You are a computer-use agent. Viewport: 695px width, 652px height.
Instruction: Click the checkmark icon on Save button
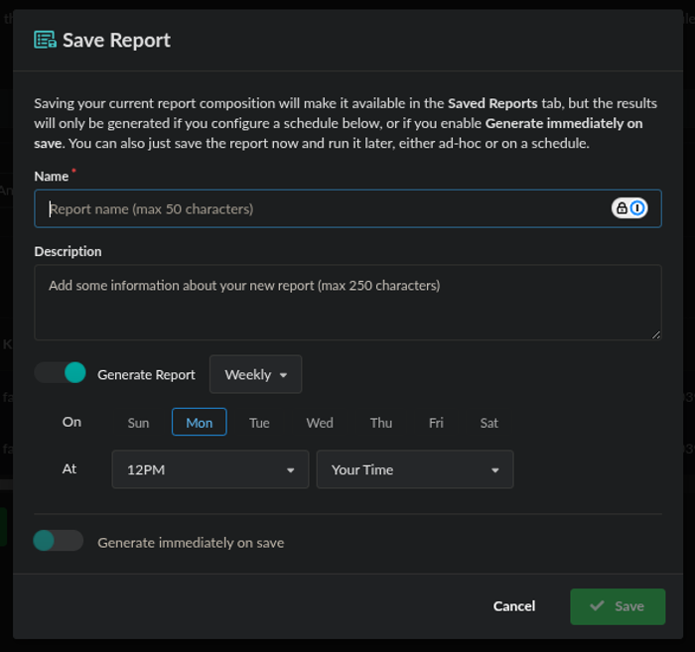pos(597,606)
